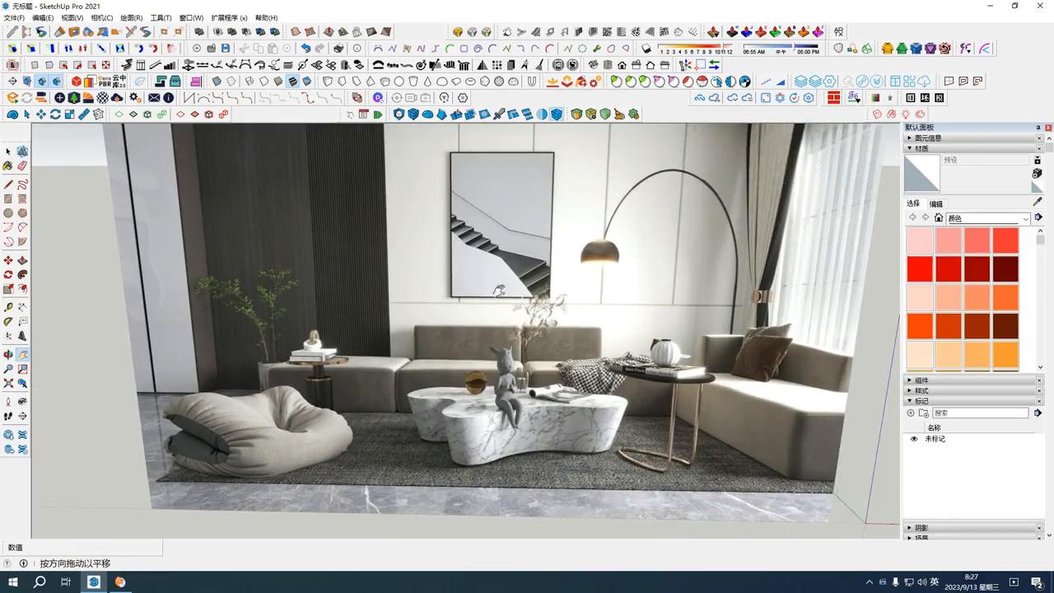Click the home button in the Materials browser
Image resolution: width=1054 pixels, height=593 pixels.
(939, 217)
